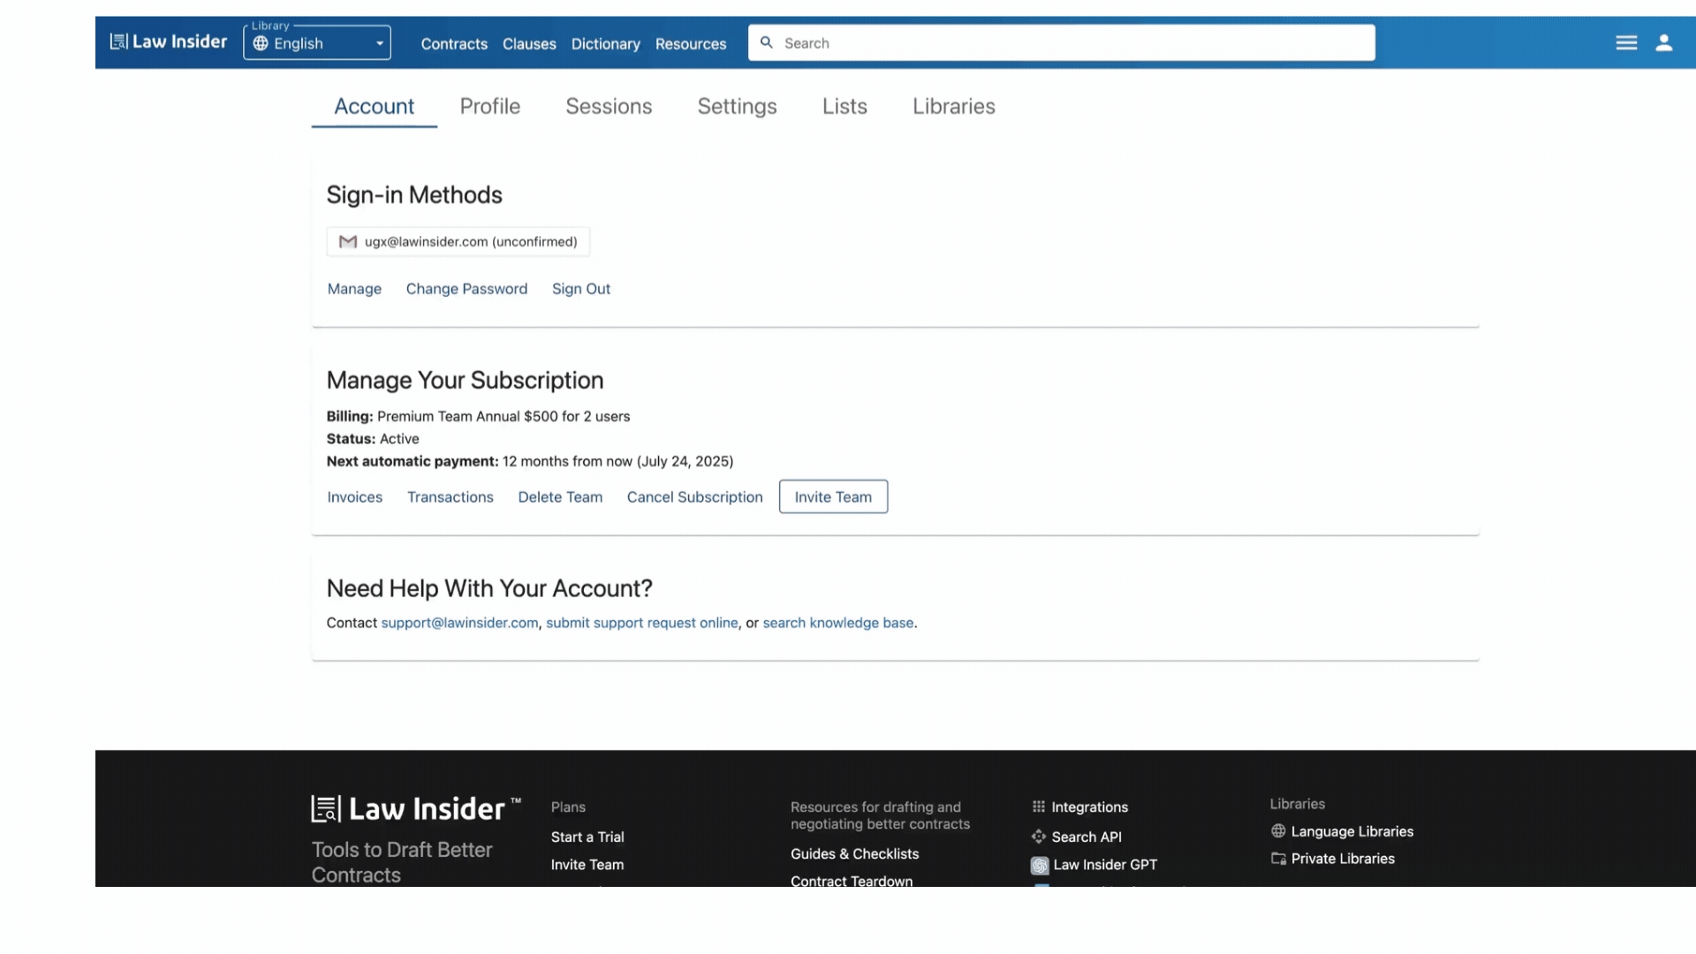
Task: Click the Language Libraries globe icon
Action: coord(1278,831)
